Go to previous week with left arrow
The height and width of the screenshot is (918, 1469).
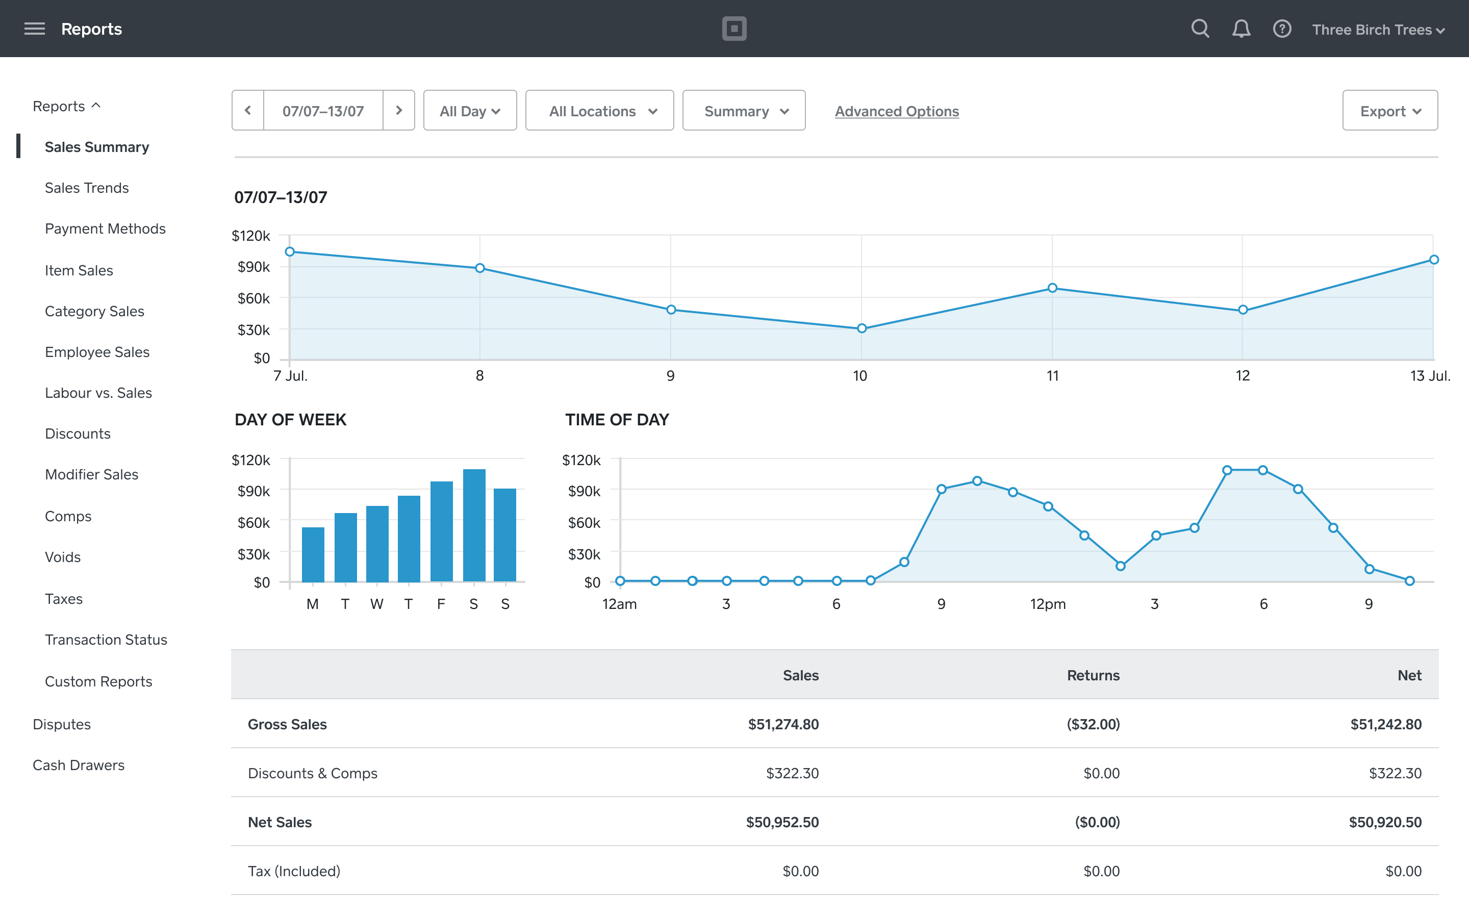click(x=247, y=110)
